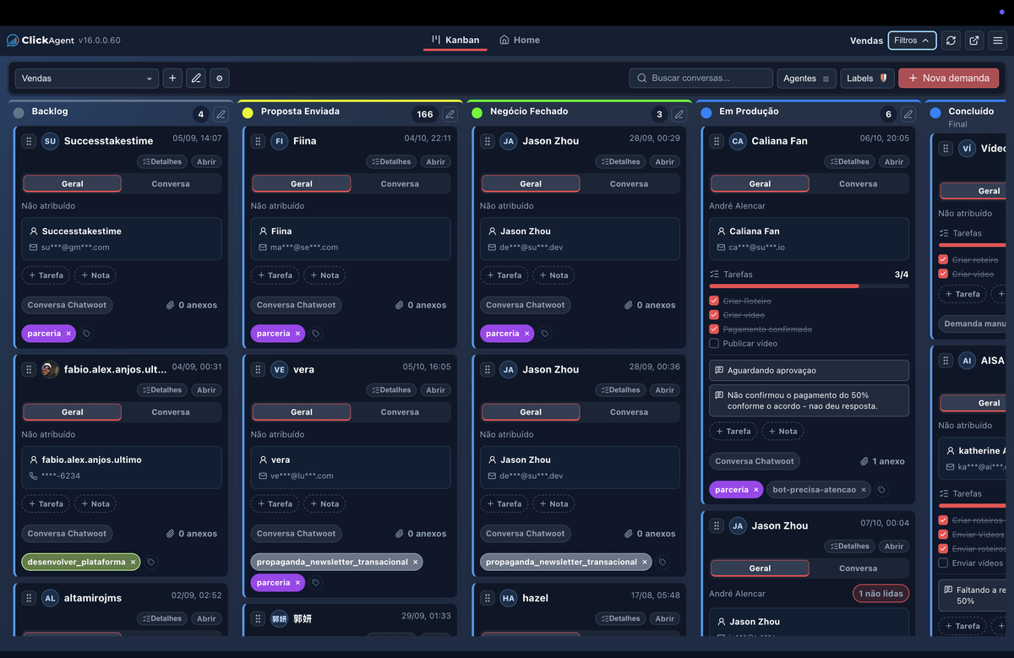Click the Nova demanda button
The image size is (1014, 658).
[949, 79]
